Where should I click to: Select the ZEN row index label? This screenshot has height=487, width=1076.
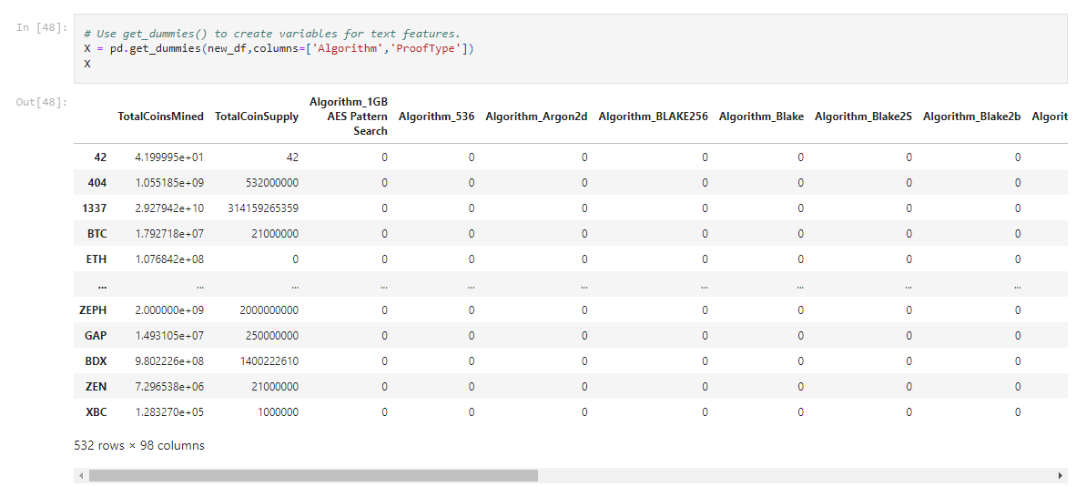(x=96, y=387)
